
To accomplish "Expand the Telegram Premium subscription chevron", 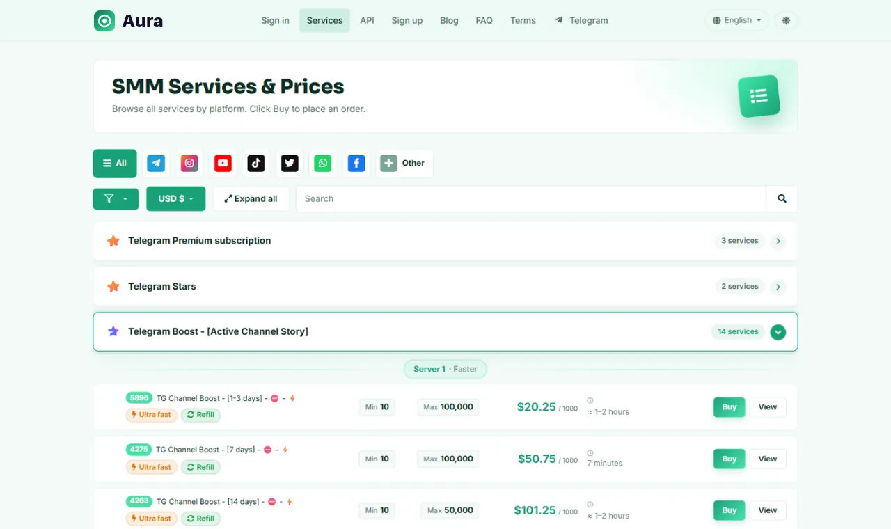I will pos(778,241).
